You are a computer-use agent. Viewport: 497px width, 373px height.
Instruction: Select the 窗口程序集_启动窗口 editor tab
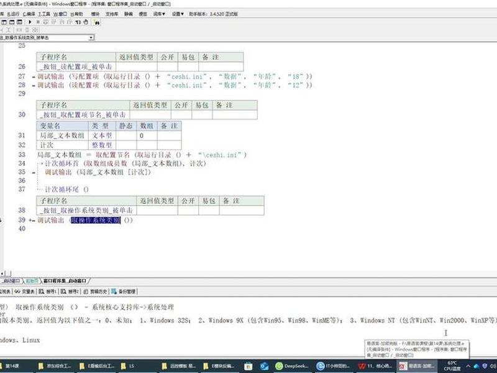[65, 281]
